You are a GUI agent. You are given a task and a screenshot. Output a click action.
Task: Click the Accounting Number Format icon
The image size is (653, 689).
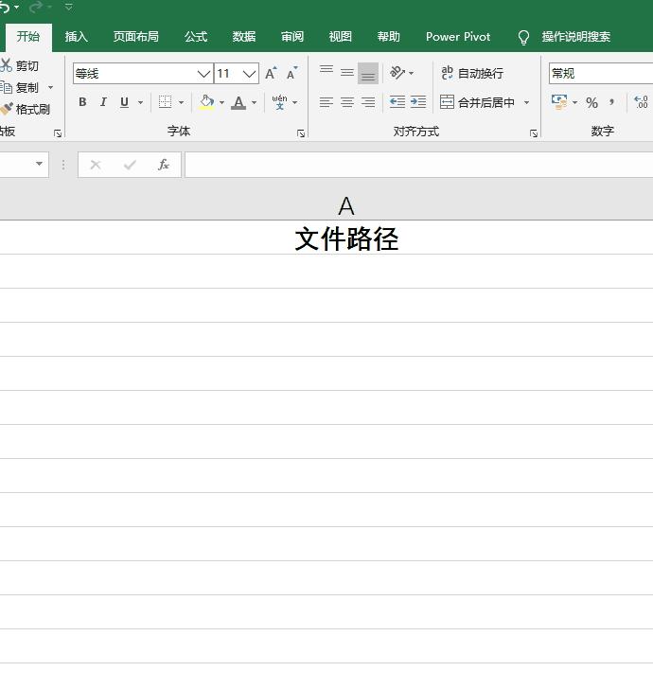click(x=560, y=102)
